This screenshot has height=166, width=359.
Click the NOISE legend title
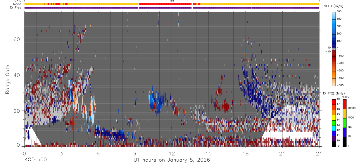click(346, 97)
